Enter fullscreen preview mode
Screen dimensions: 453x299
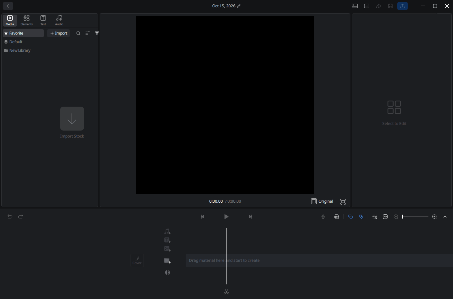pyautogui.click(x=343, y=202)
